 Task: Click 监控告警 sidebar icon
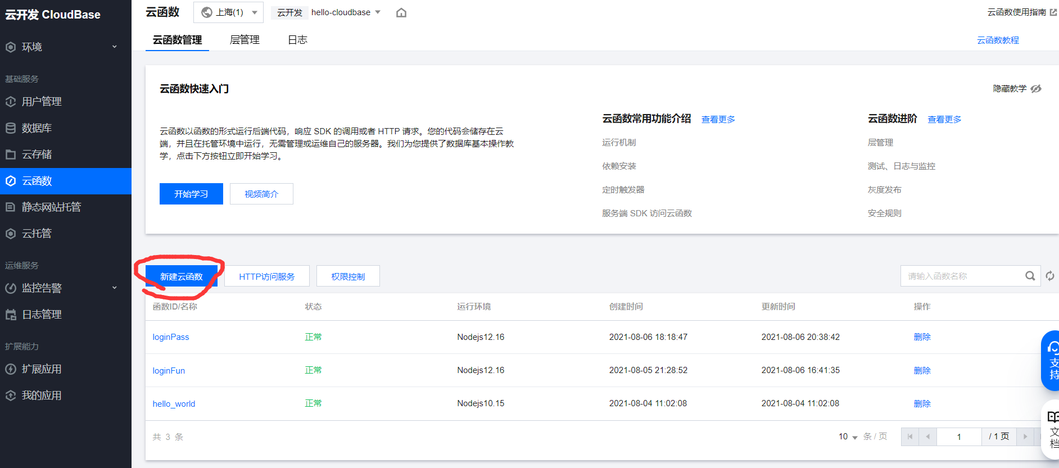11,288
